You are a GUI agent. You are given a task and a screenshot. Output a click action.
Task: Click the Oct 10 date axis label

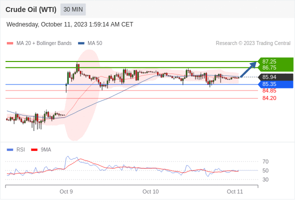point(150,191)
